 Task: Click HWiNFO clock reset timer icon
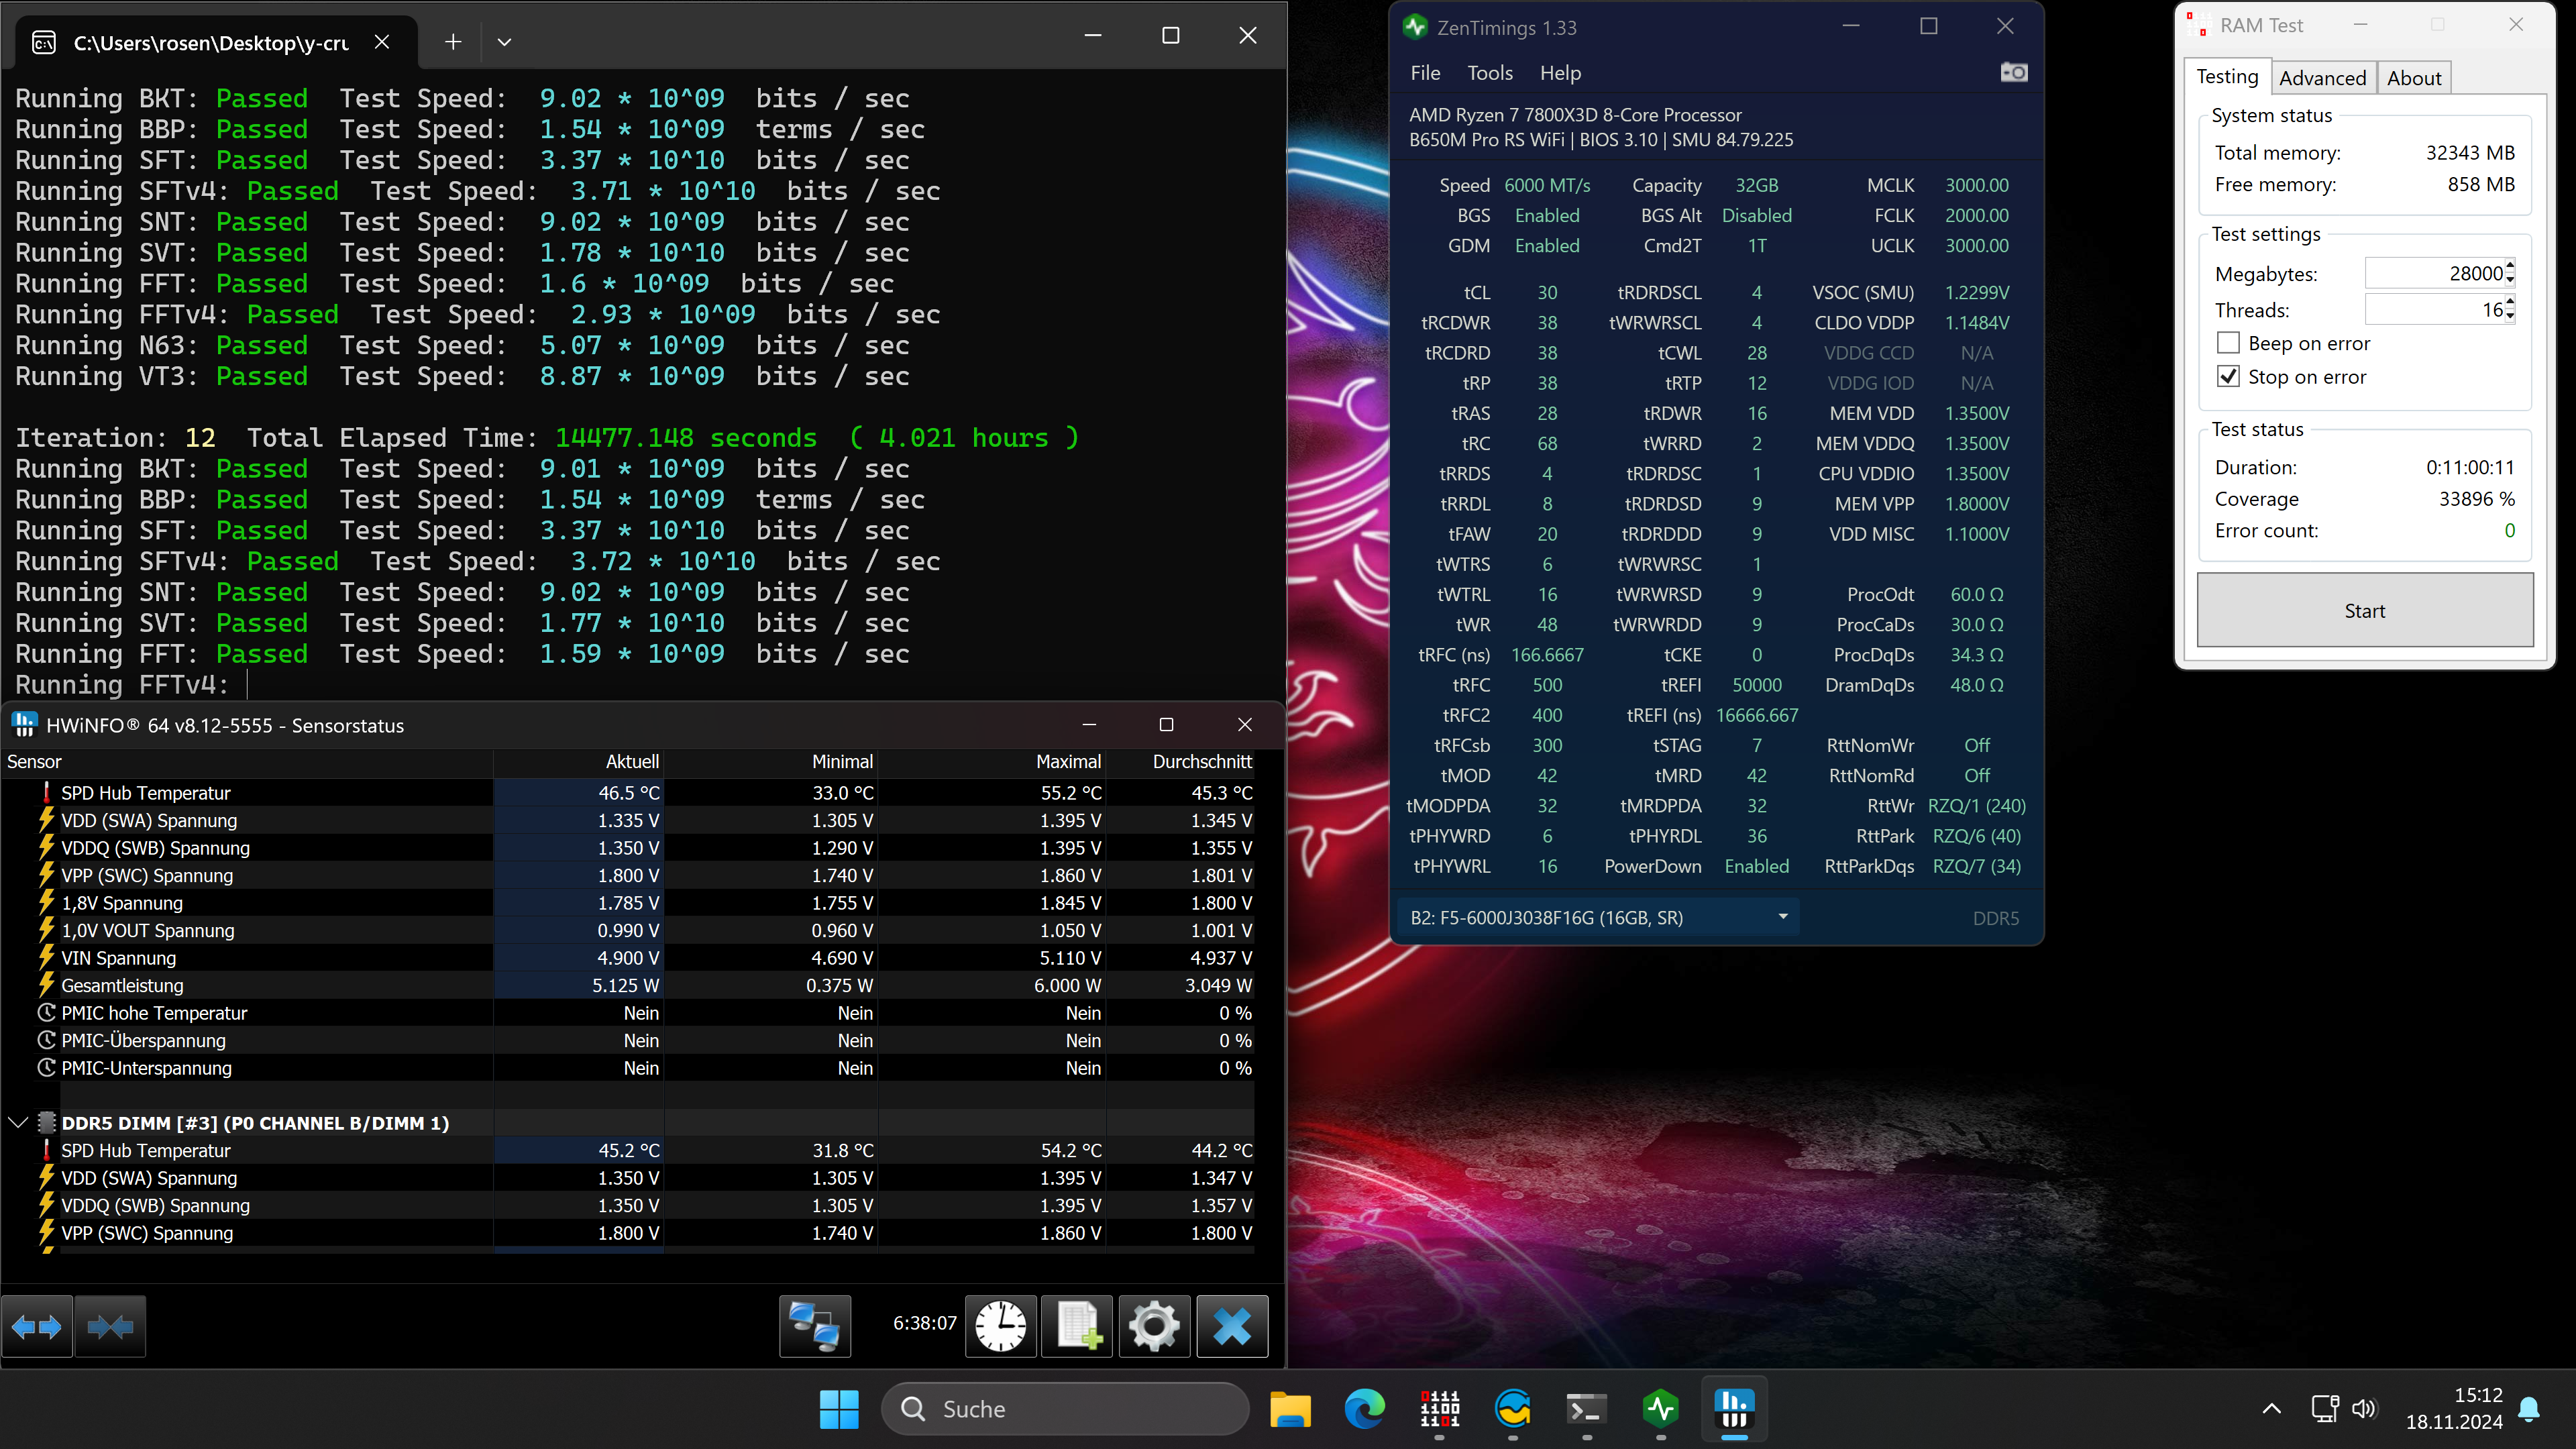click(x=1000, y=1326)
